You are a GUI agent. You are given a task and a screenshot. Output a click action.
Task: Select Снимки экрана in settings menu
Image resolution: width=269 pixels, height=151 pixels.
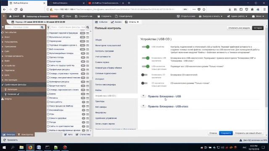click(x=102, y=62)
